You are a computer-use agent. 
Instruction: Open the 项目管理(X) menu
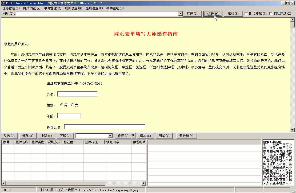53,8
